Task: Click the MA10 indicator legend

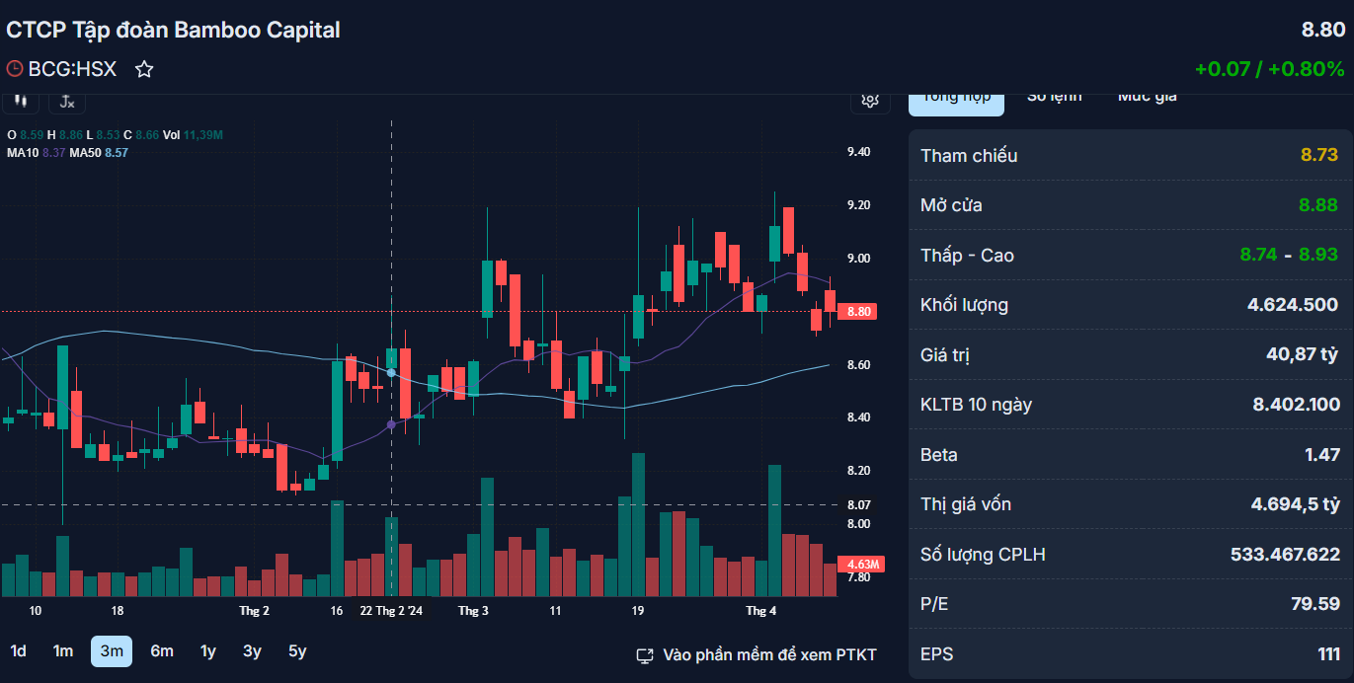Action: coord(37,153)
